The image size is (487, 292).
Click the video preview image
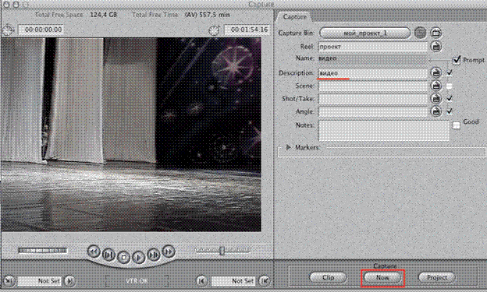[131, 135]
